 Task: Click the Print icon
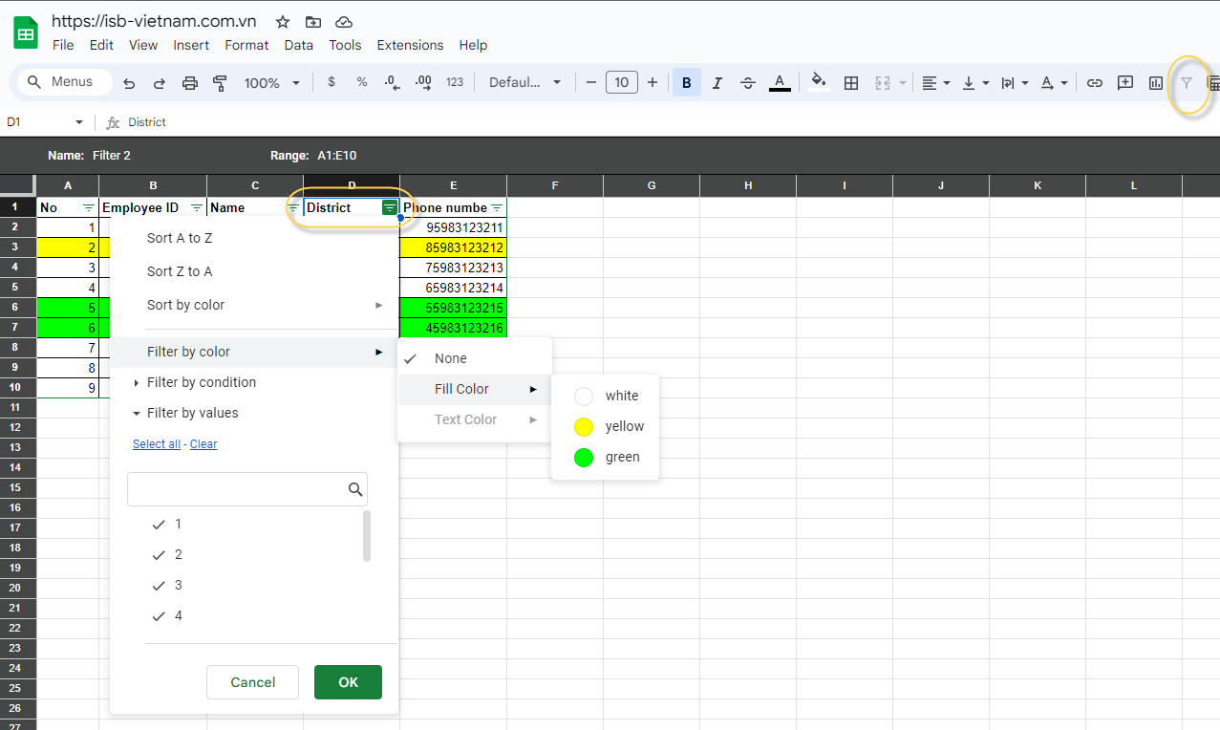pyautogui.click(x=190, y=83)
